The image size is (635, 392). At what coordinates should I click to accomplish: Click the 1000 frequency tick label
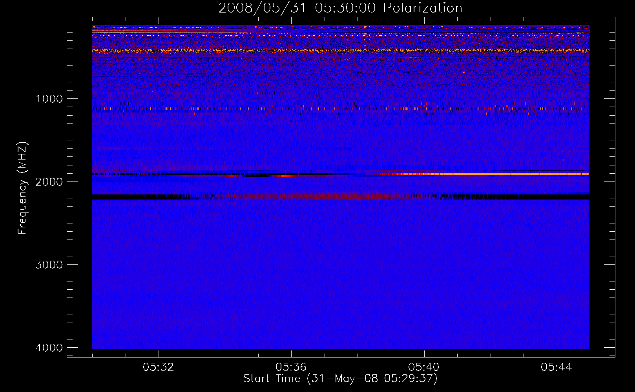(x=49, y=98)
